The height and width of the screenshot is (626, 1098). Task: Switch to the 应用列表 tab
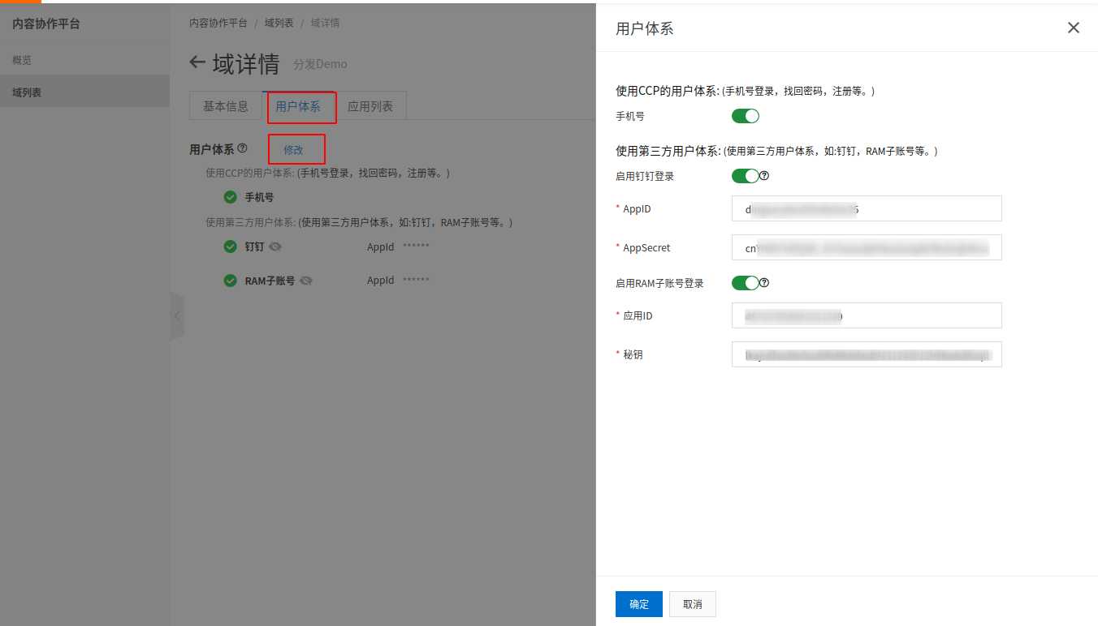click(370, 106)
